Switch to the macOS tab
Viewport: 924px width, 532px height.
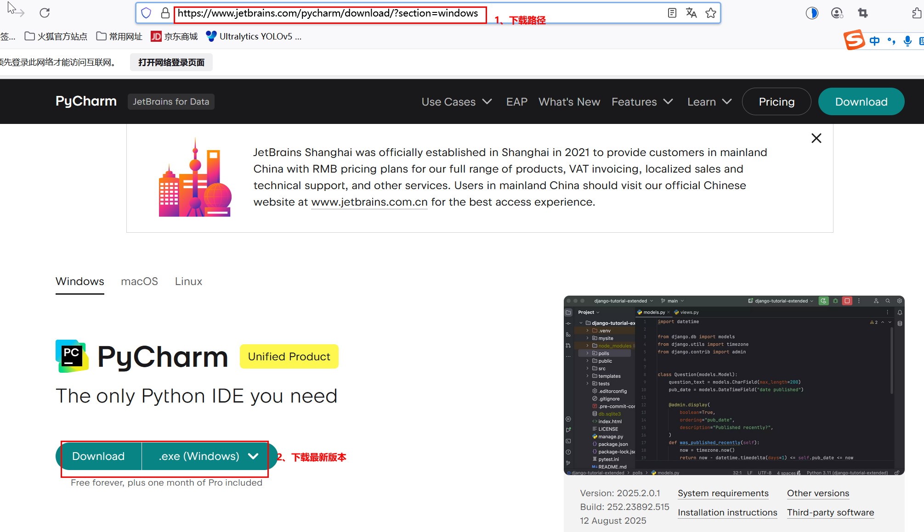pos(139,281)
